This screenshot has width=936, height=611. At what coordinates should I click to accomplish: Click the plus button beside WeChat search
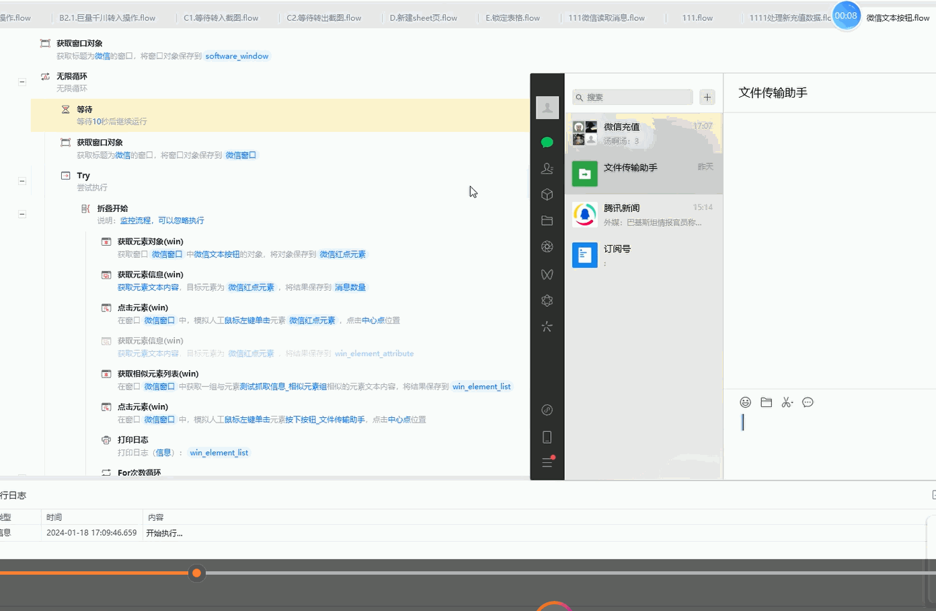tap(707, 98)
